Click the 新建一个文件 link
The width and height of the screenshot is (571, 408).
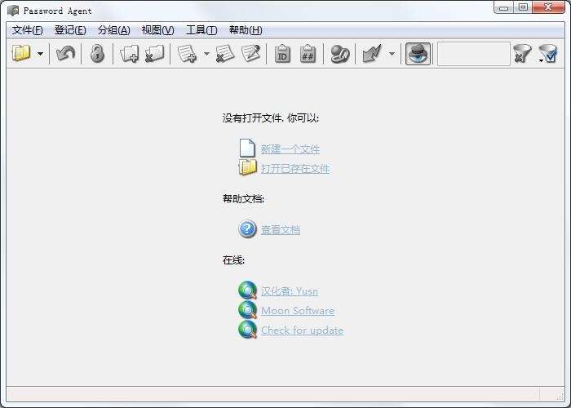coord(290,149)
